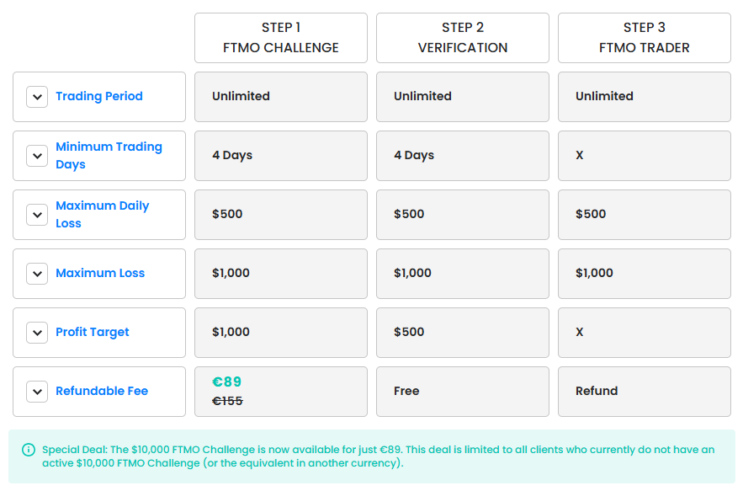743x491 pixels.
Task: Open the Maximum Loss link
Action: [100, 274]
